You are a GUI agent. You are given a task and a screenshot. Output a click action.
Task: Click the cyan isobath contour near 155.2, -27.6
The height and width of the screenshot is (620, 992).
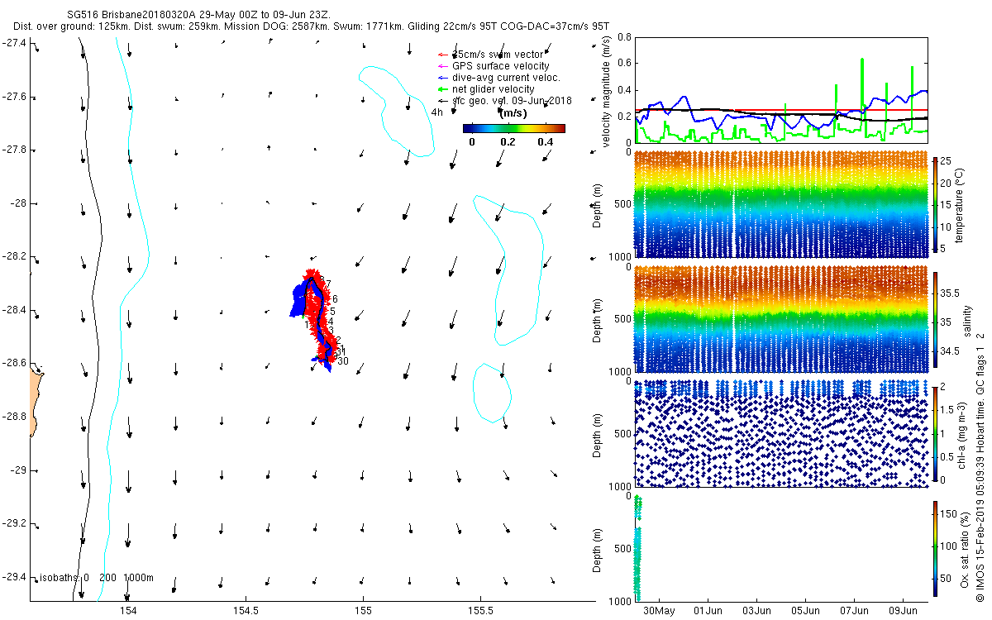(397, 111)
